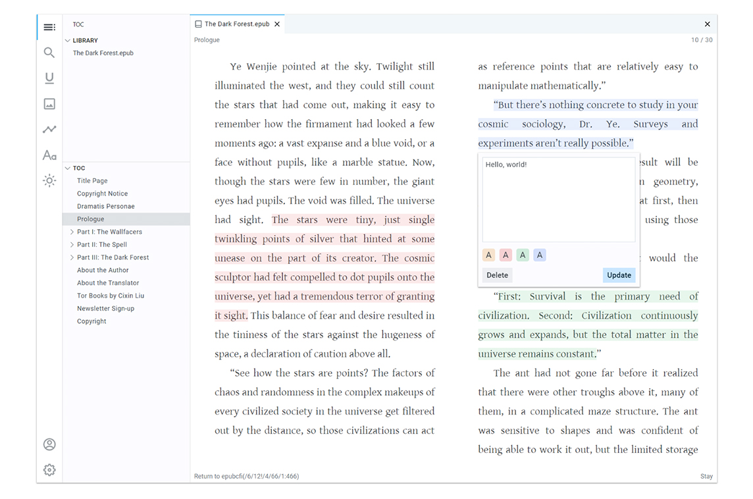Expand Part I: The Wallfacers

pos(72,232)
